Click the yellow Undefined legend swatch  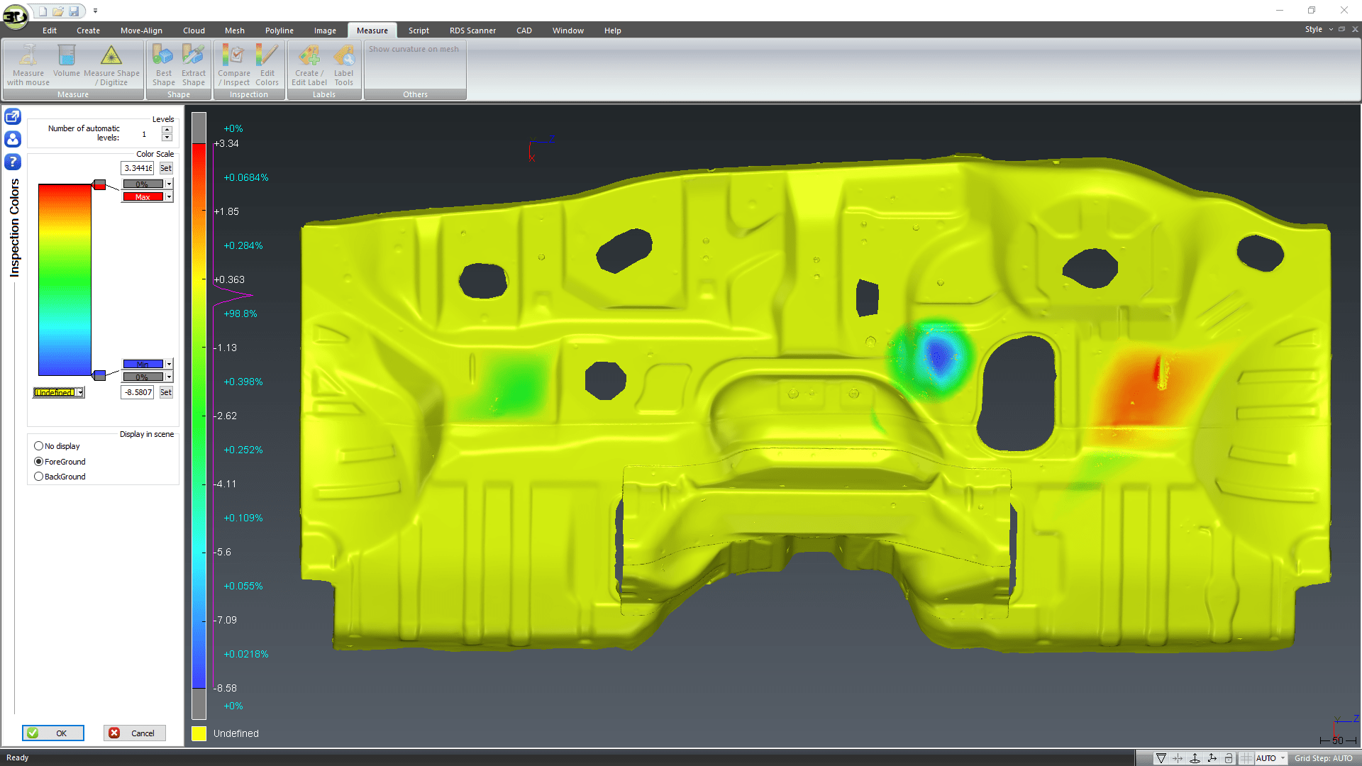pyautogui.click(x=199, y=733)
